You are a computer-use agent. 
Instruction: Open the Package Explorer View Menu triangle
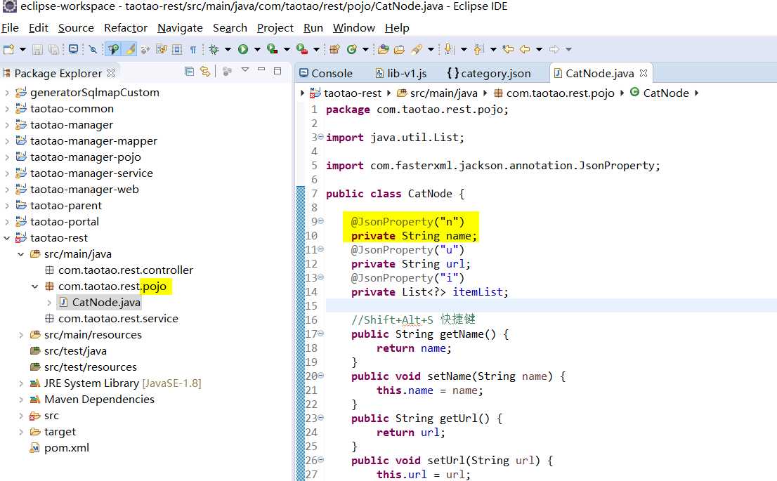tap(245, 70)
